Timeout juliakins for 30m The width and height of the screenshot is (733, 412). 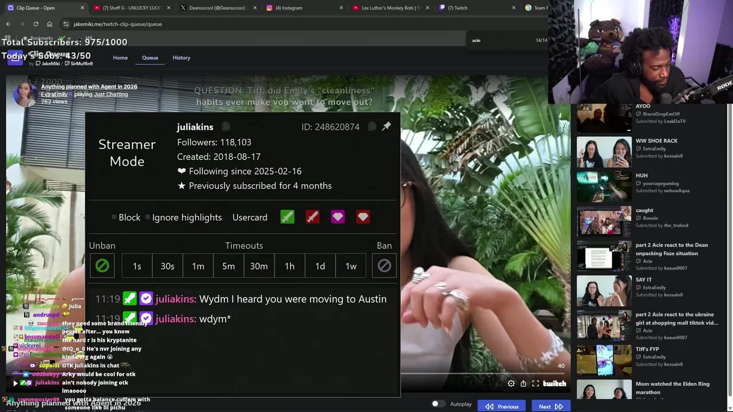point(259,266)
